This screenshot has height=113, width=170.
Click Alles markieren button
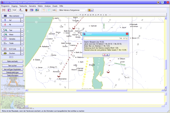pos(13,16)
